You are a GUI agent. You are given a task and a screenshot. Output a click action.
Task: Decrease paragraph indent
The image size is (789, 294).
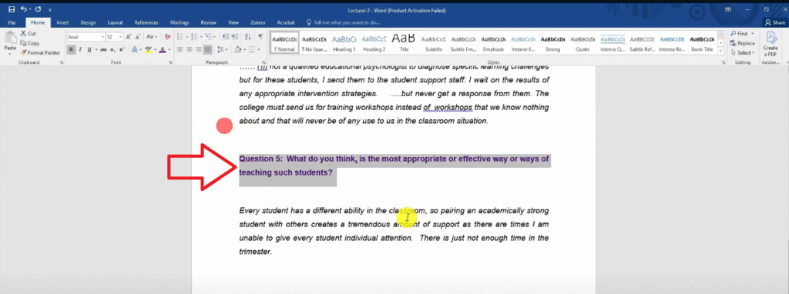click(x=226, y=37)
